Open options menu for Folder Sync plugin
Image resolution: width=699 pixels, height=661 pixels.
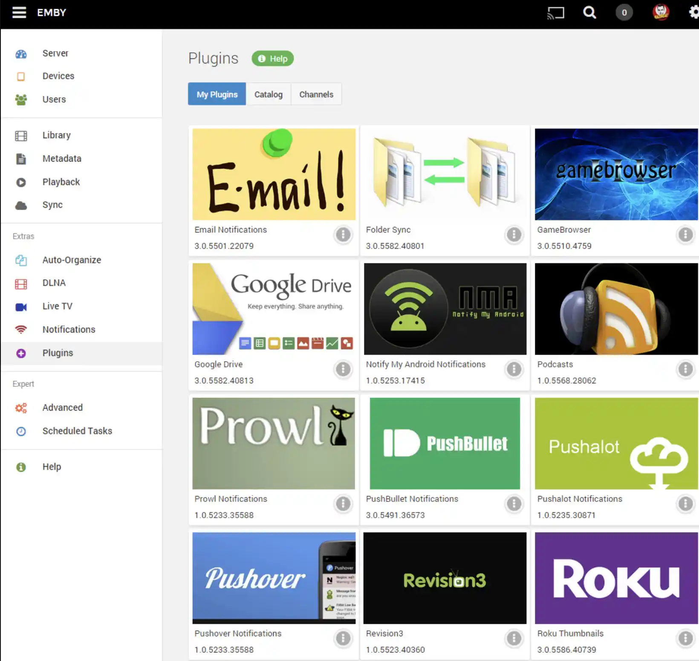[514, 235]
